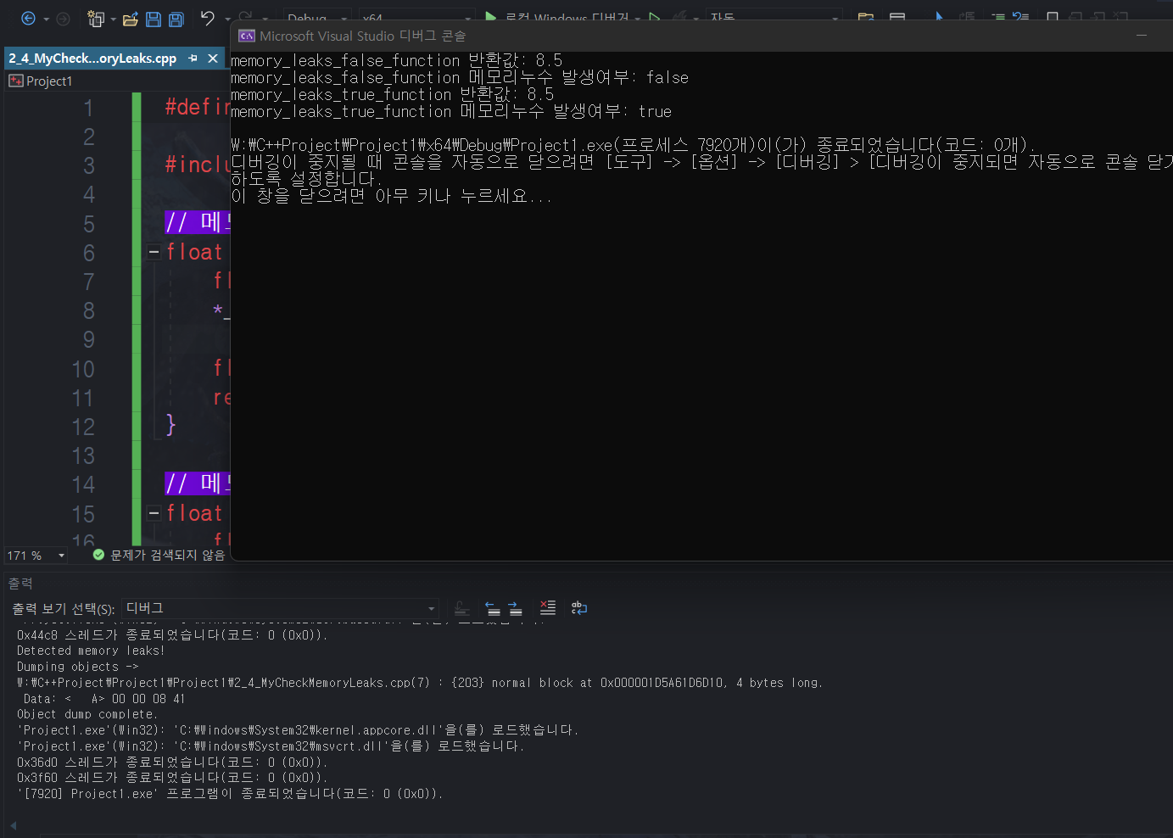Click the Open File folder icon

[x=130, y=19]
